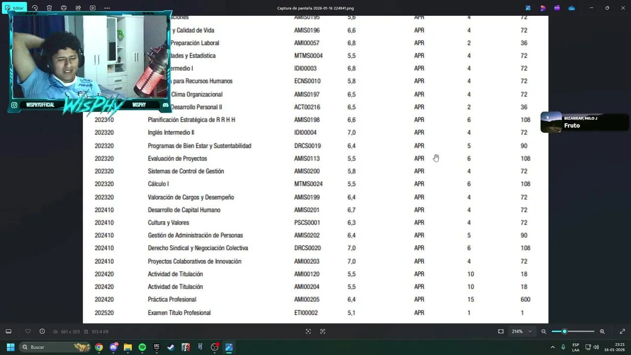Show file info with the info icon
Image resolution: width=631 pixels, height=355 pixels.
pyautogui.click(x=42, y=331)
